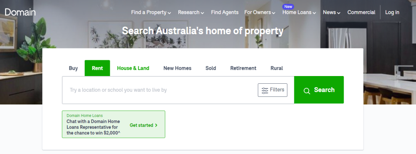Click the sliders icon in Filters

coord(265,91)
